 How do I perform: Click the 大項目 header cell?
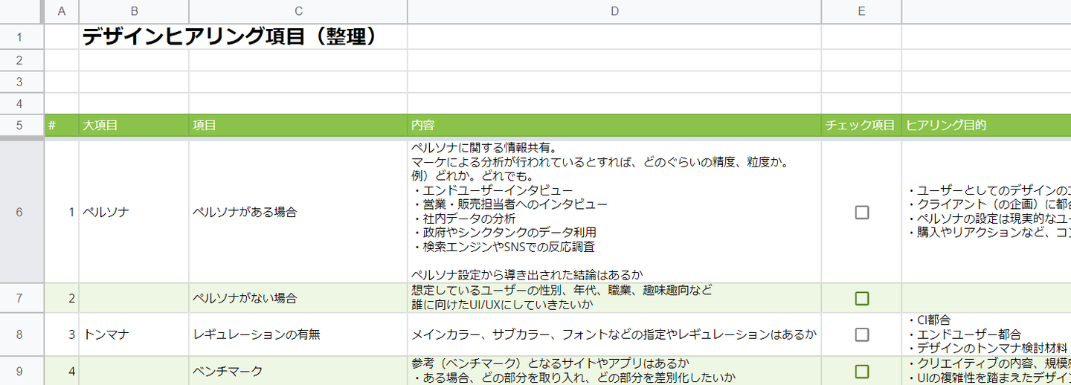click(x=134, y=126)
